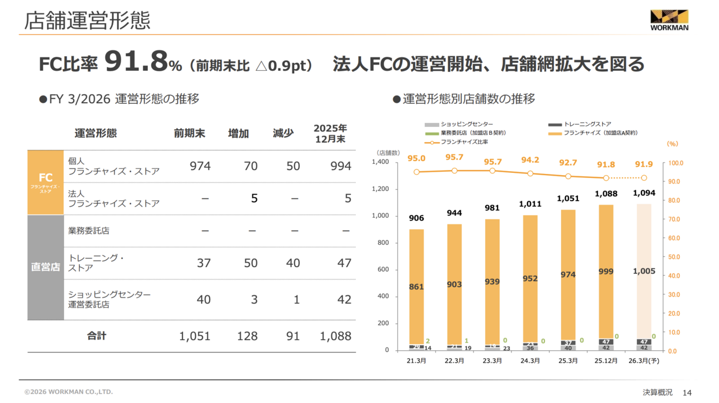Click the page number 14
Viewport: 719px width, 403px height.
687,392
